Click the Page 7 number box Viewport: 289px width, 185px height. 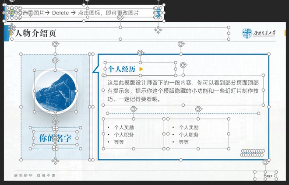[266, 175]
